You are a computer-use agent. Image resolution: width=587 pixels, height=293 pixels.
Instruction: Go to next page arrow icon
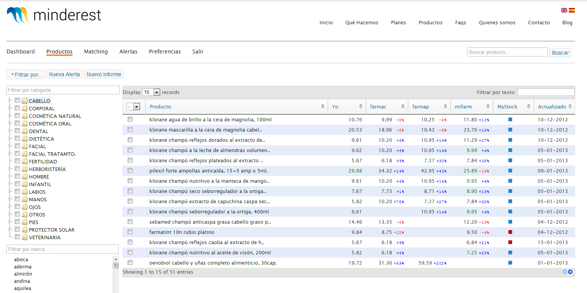[570, 272]
